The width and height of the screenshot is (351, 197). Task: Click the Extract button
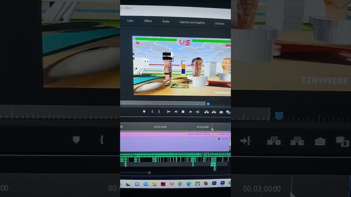[214, 112]
